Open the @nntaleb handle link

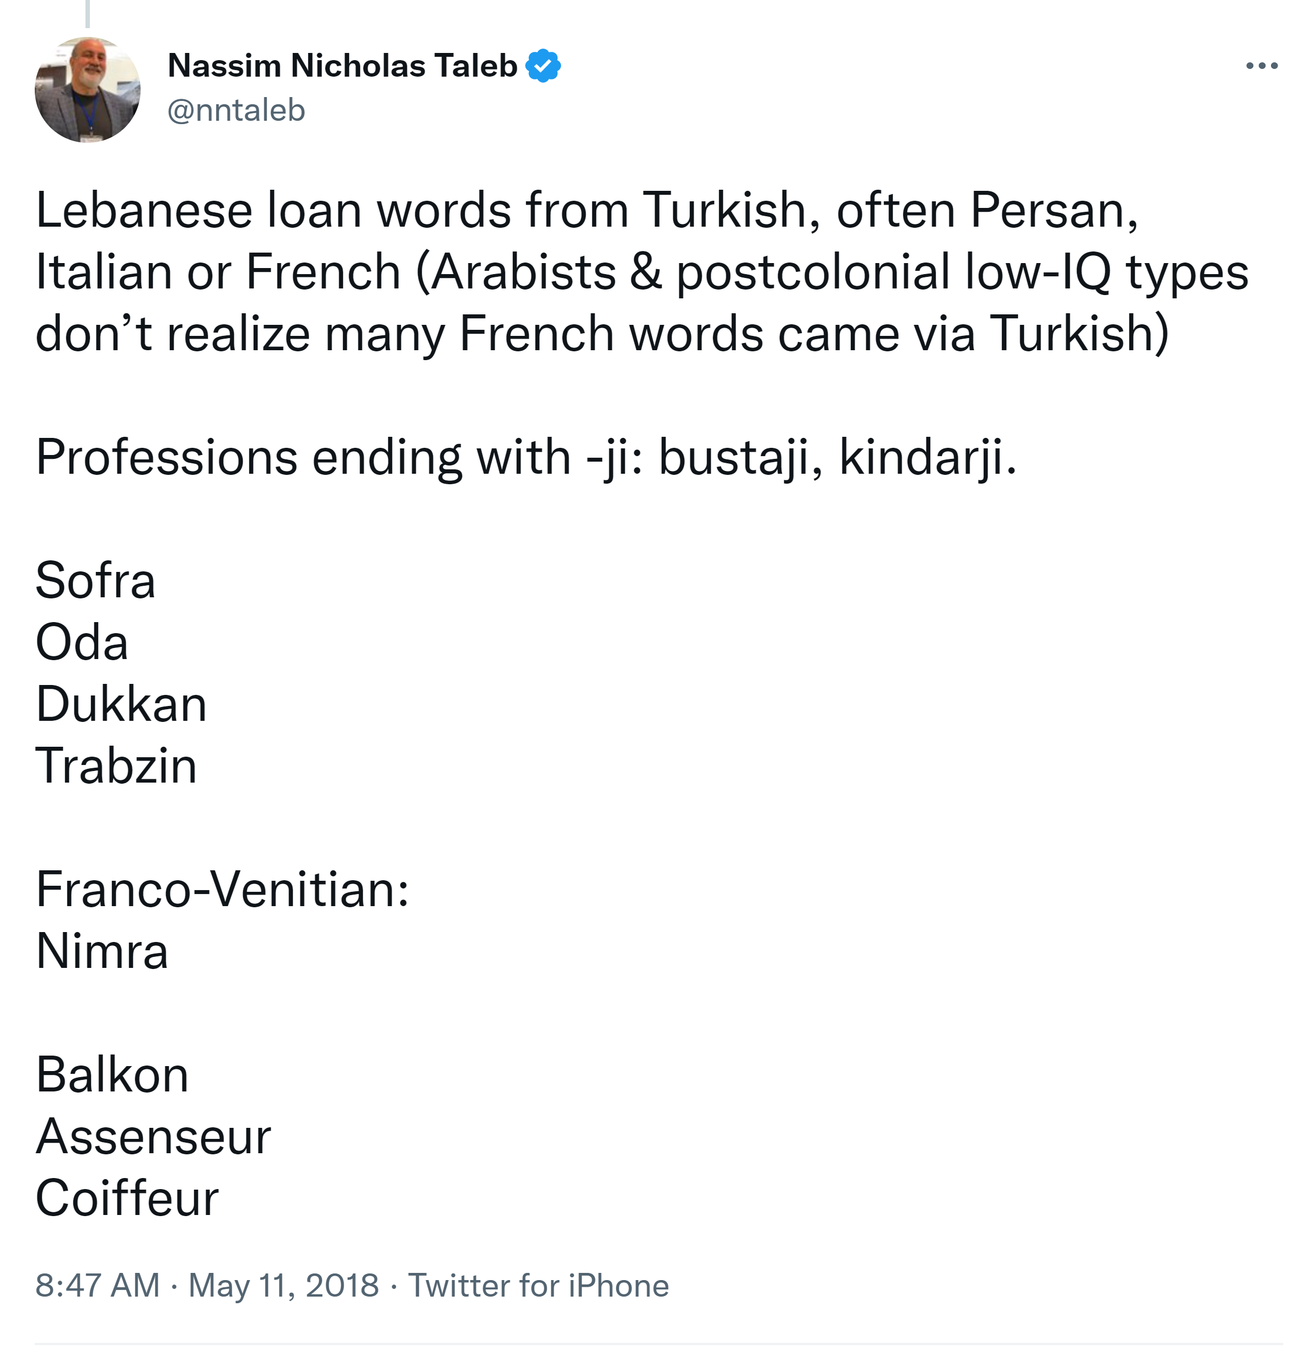(x=236, y=110)
